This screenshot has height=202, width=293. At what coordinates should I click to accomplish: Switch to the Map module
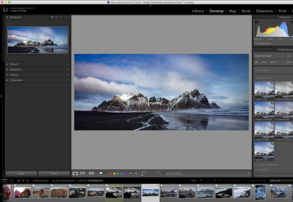pos(232,11)
